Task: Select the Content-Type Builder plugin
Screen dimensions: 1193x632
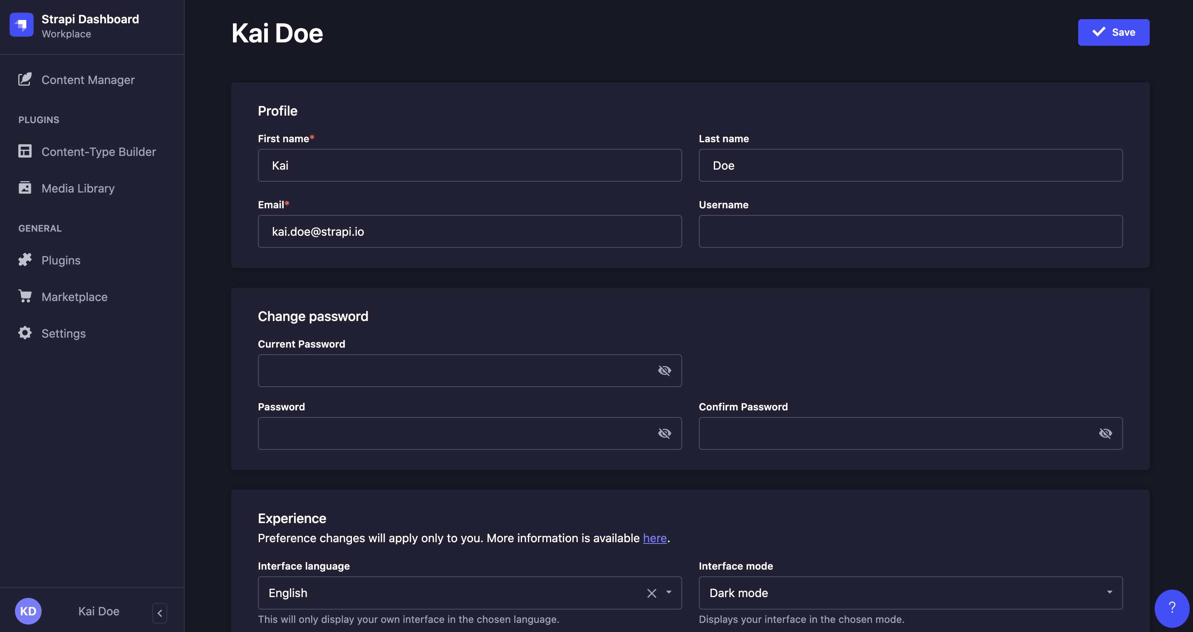Action: coord(98,151)
